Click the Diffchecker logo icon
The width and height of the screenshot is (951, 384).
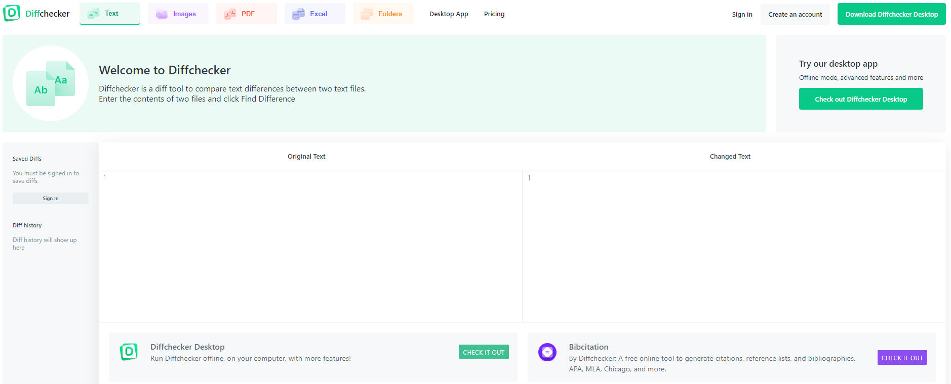coord(12,13)
